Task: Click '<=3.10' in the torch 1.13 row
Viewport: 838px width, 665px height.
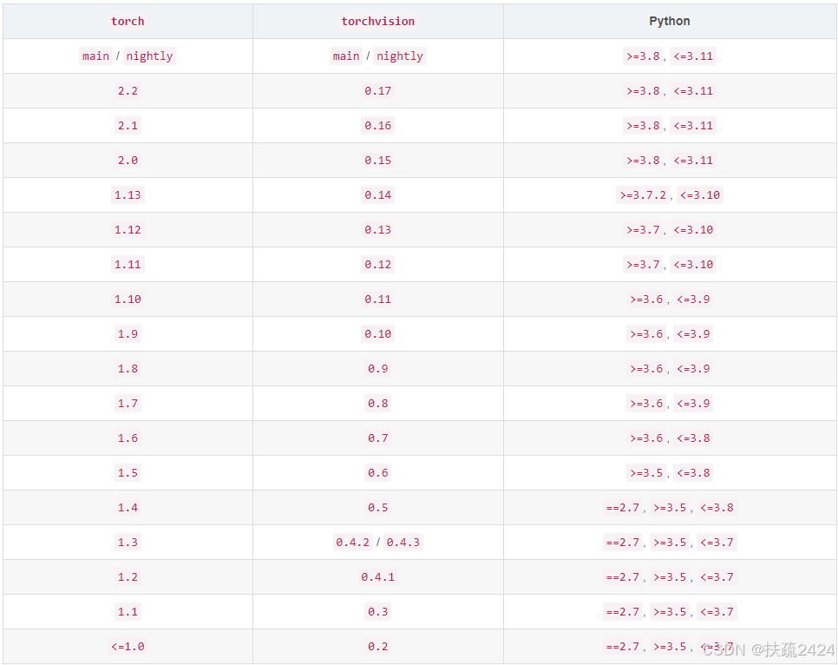Action: click(700, 195)
